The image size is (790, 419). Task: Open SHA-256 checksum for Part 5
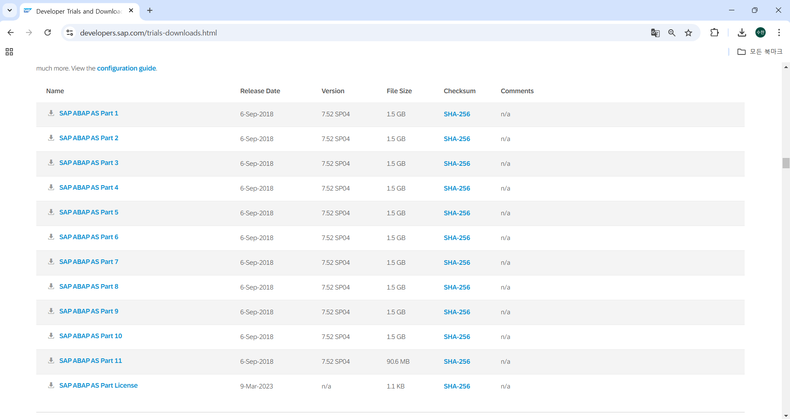point(457,213)
